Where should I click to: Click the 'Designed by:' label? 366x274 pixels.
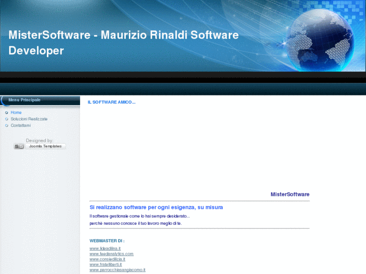point(39,141)
